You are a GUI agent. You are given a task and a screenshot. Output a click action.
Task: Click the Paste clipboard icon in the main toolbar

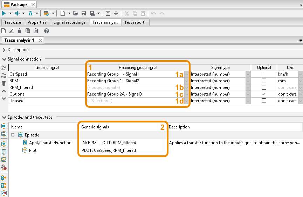(143, 13)
